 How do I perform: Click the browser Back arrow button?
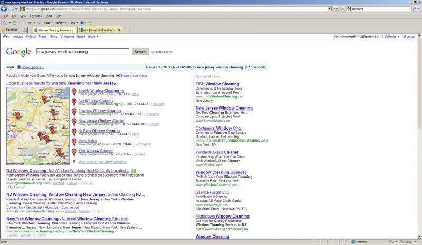[x=4, y=9]
